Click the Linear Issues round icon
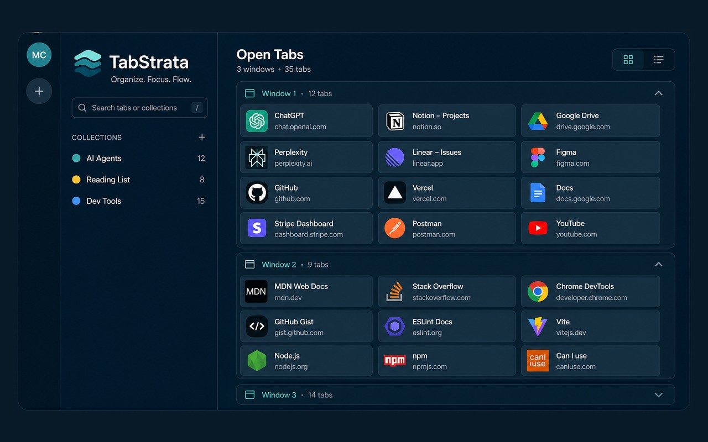The height and width of the screenshot is (442, 708). coord(395,157)
